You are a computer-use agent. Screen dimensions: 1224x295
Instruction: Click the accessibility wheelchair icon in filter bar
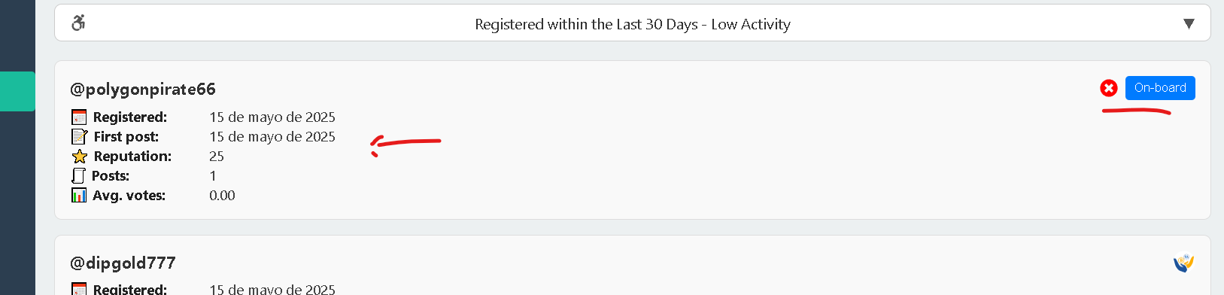(78, 23)
